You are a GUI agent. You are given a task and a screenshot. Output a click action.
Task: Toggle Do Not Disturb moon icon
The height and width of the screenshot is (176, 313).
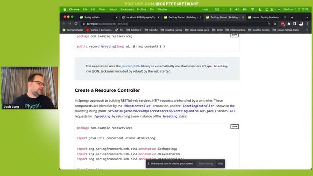pos(260,9)
